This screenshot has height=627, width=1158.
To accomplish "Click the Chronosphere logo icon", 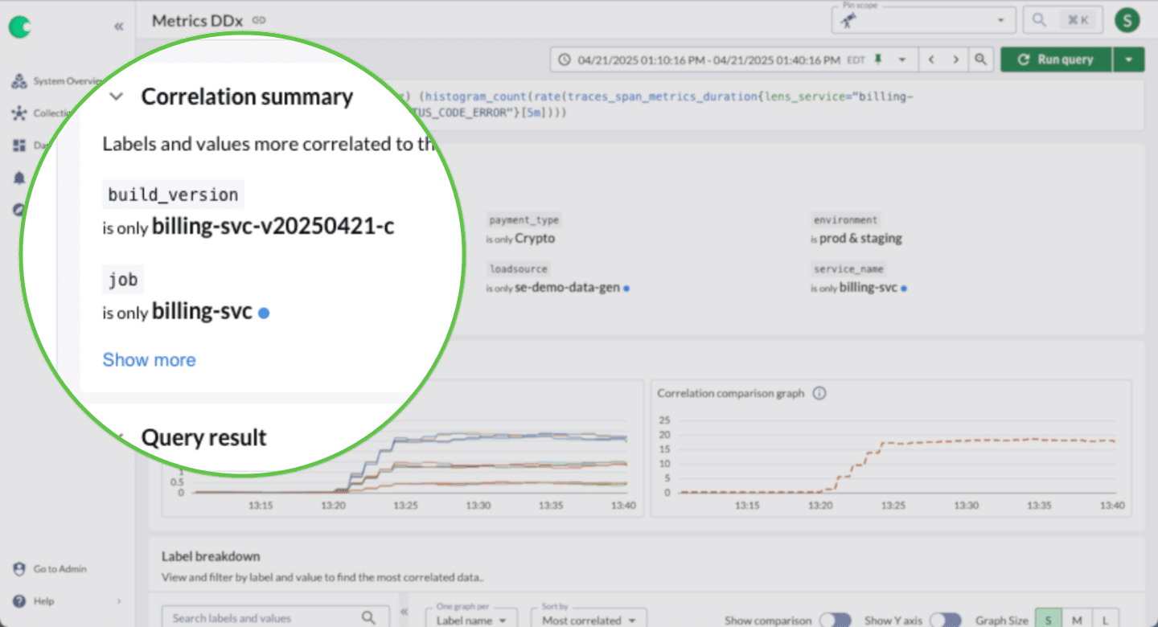I will [x=19, y=27].
